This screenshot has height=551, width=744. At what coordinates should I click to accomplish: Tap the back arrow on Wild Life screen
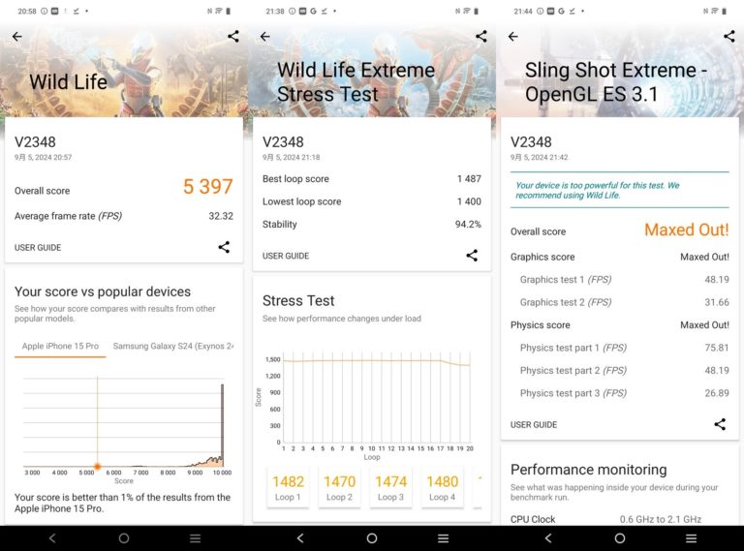(16, 37)
